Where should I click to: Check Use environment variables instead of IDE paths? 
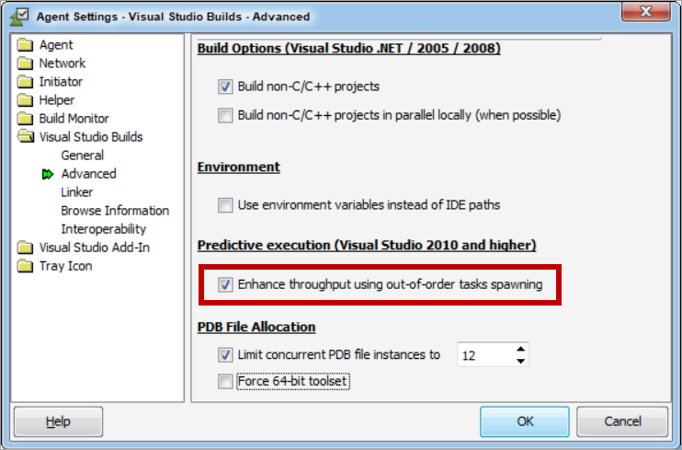click(225, 204)
